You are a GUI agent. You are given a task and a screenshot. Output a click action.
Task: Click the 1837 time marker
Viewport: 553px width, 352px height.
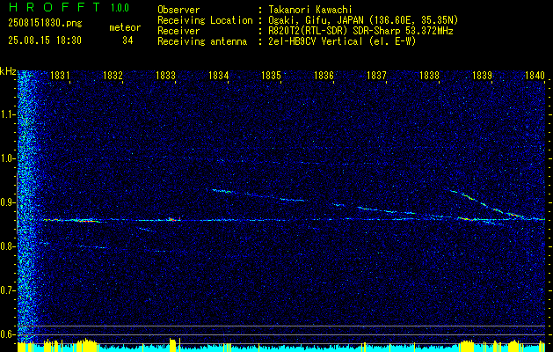coord(376,75)
